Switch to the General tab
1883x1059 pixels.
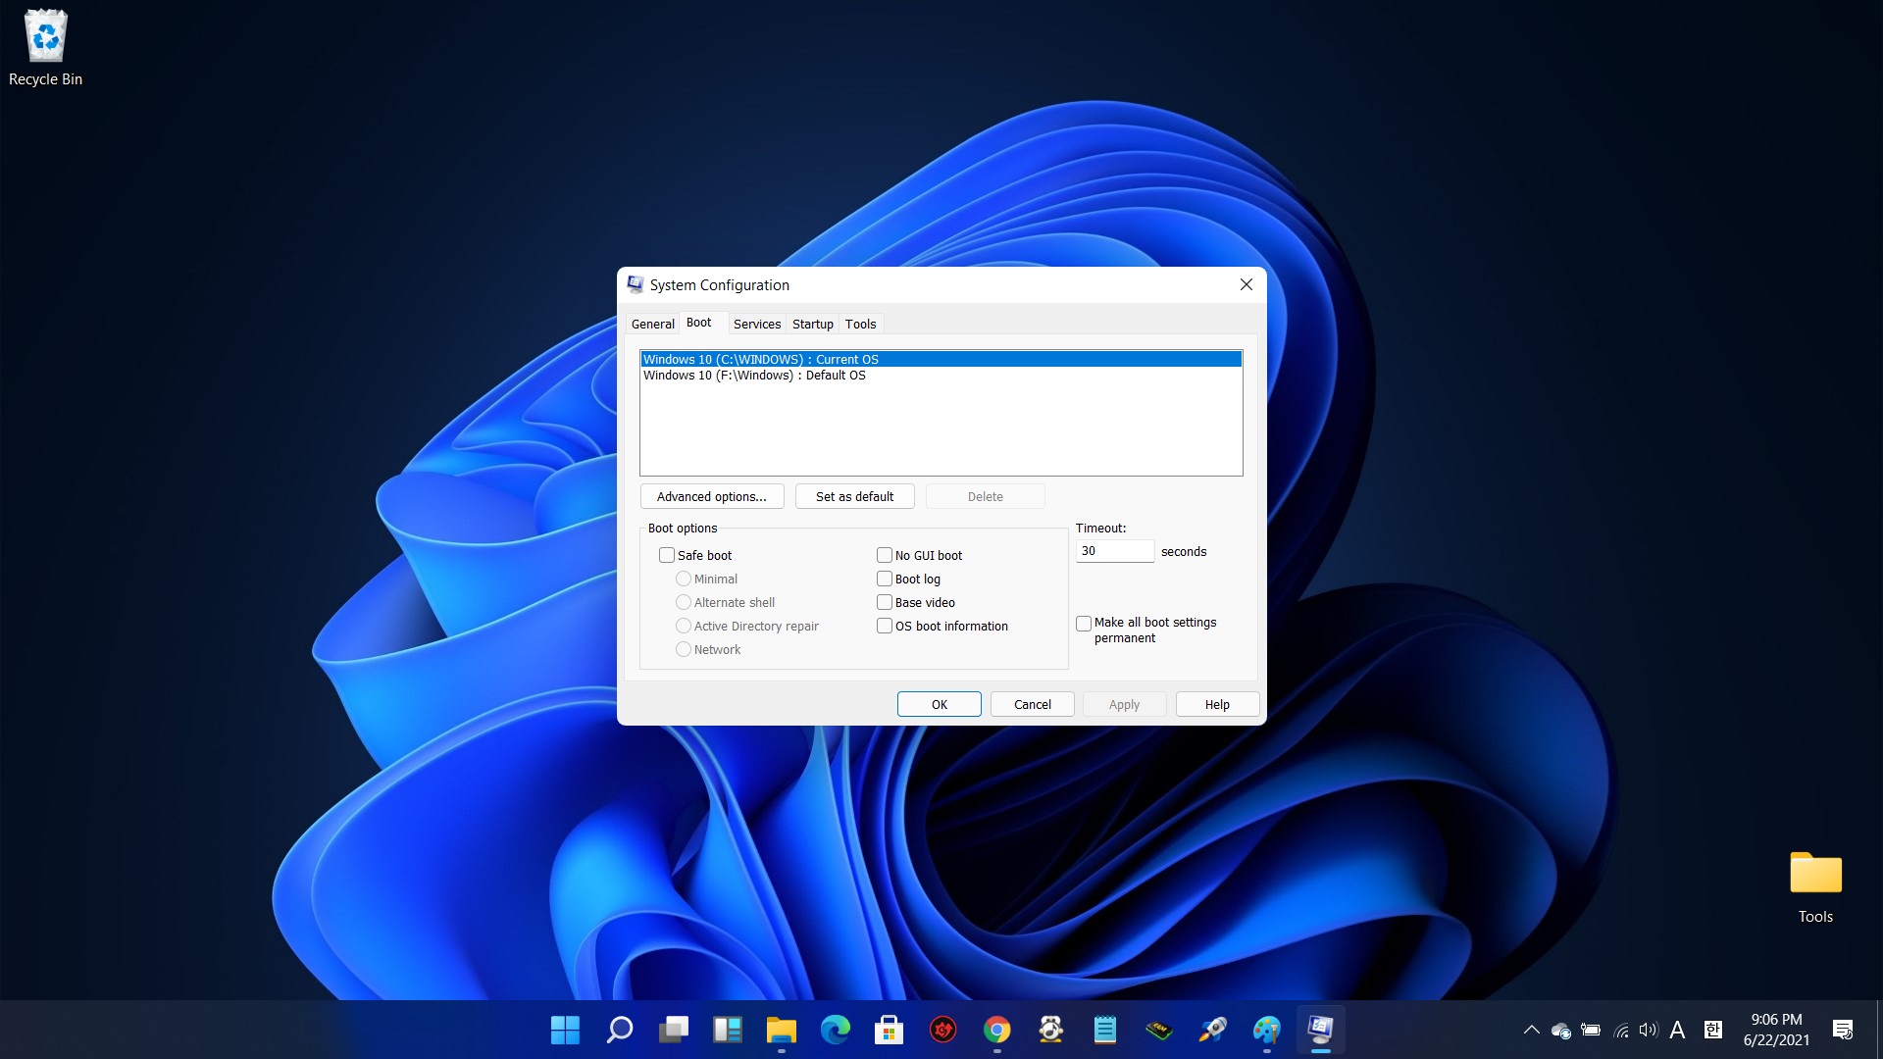pyautogui.click(x=652, y=325)
